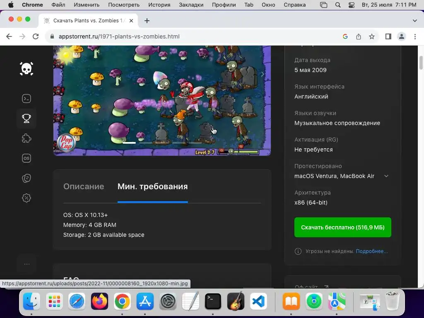Open the История menu
Viewport: 424px width, 318px height.
click(159, 5)
